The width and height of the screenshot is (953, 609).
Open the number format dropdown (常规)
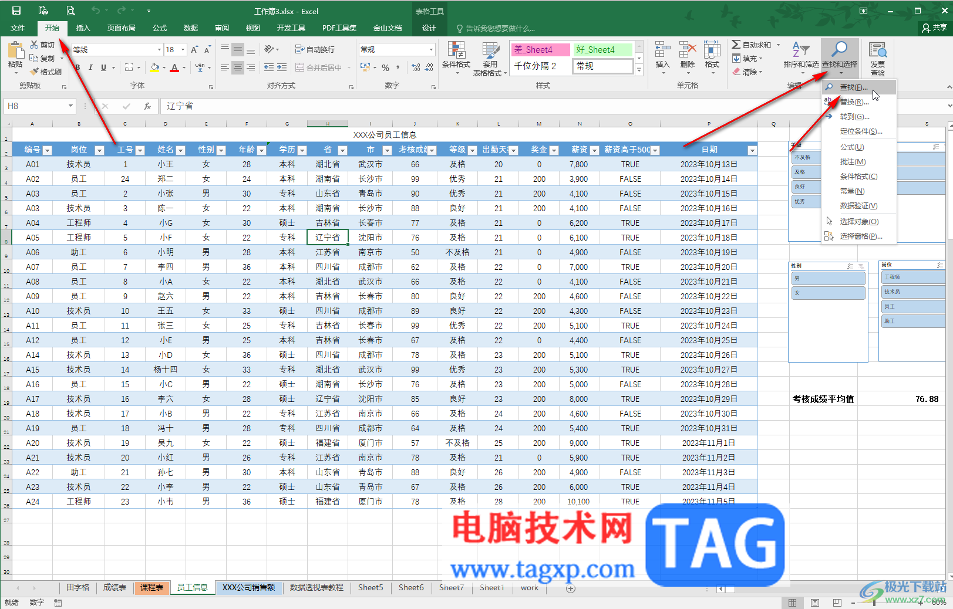[432, 50]
